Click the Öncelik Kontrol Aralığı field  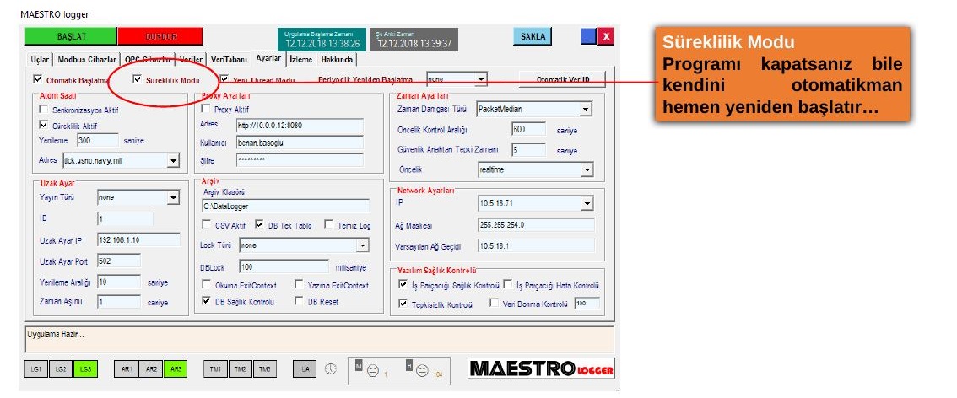coord(528,129)
